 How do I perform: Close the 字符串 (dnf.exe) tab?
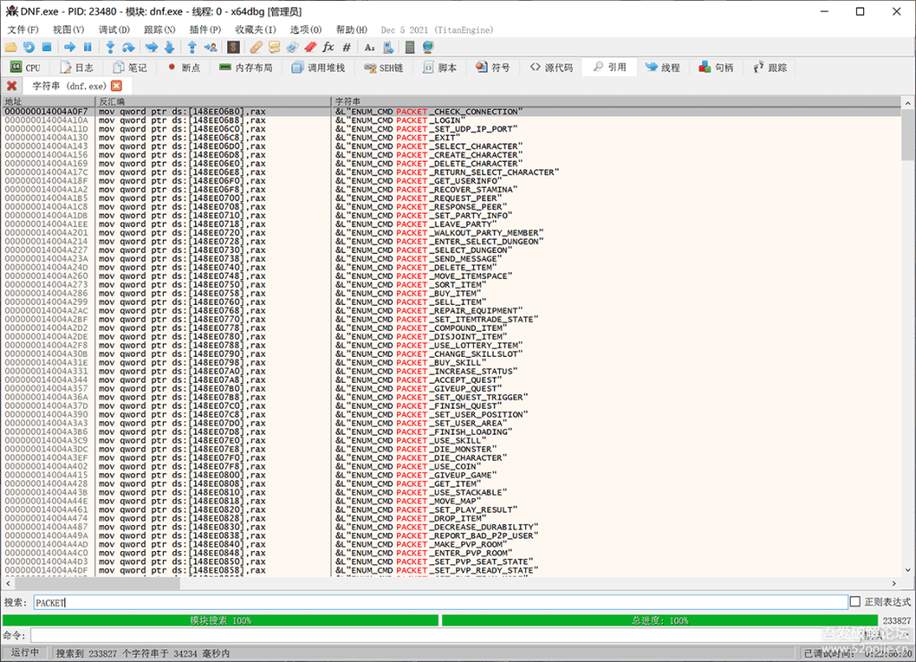coord(116,86)
